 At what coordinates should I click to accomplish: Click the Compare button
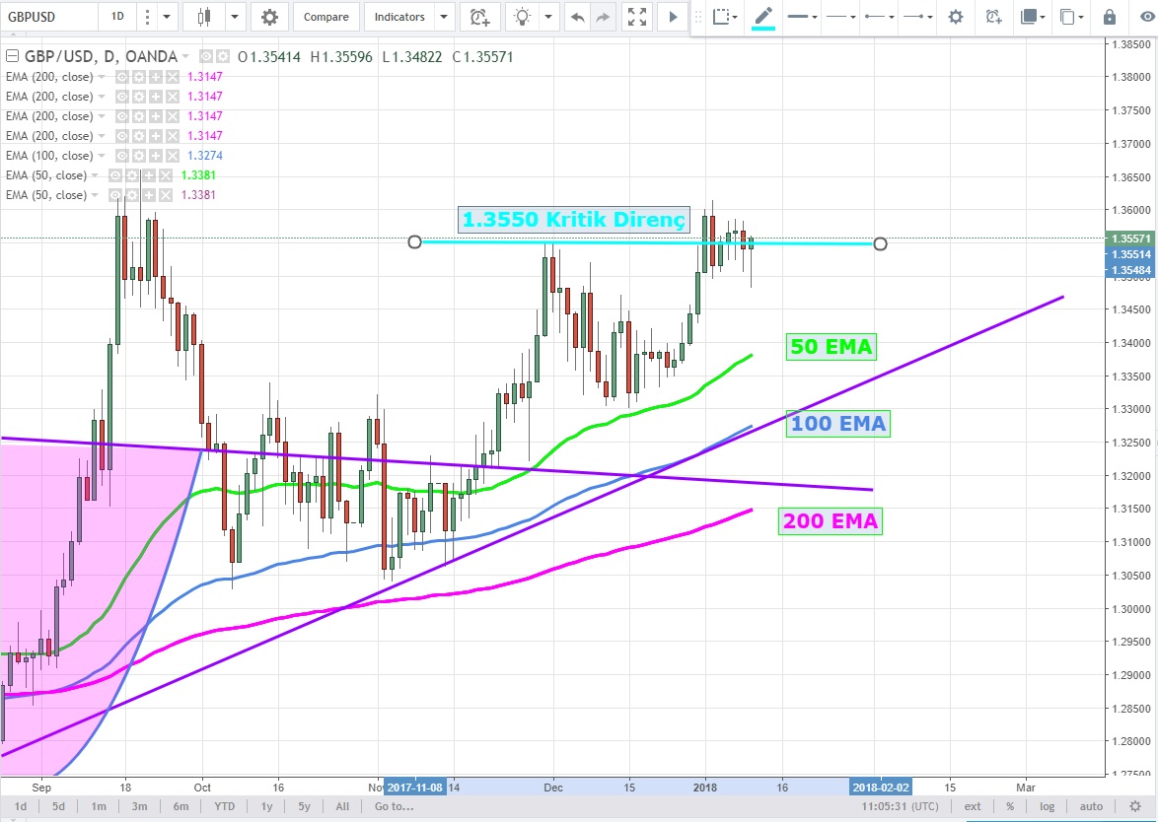pyautogui.click(x=326, y=17)
